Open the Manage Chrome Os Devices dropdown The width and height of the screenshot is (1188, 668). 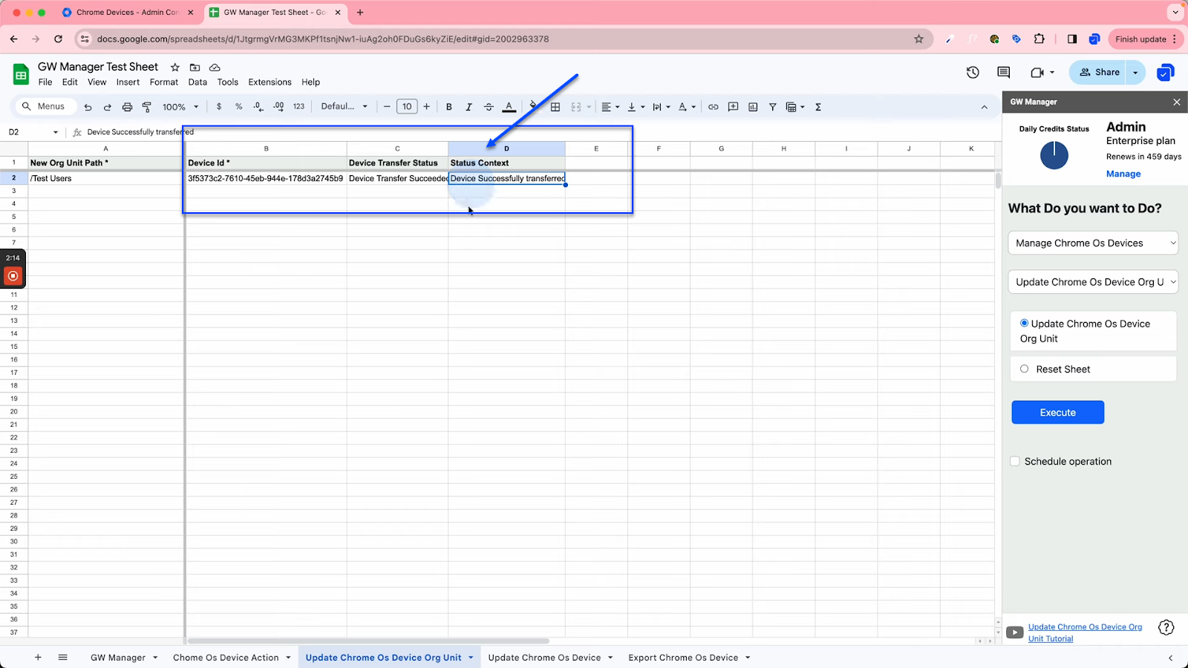[1092, 243]
